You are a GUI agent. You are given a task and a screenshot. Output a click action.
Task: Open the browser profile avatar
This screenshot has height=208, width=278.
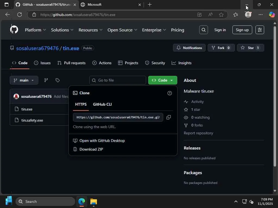pos(248,15)
